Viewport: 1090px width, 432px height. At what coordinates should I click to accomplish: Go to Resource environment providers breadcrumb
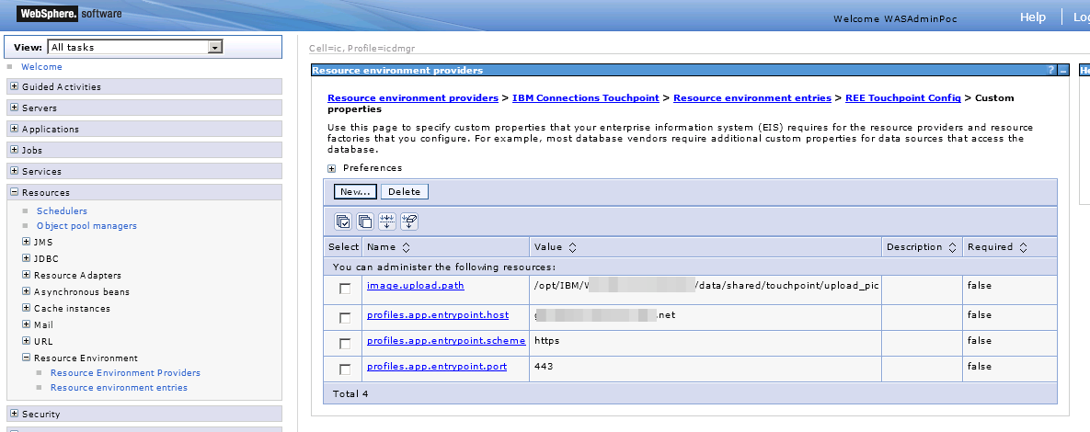[413, 98]
